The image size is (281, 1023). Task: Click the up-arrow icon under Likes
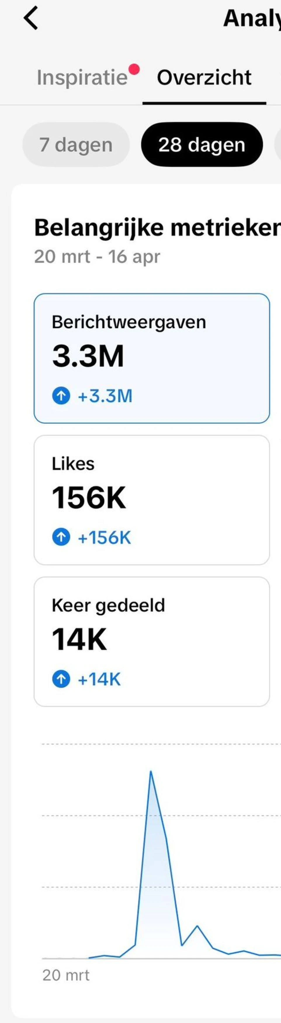tap(61, 537)
